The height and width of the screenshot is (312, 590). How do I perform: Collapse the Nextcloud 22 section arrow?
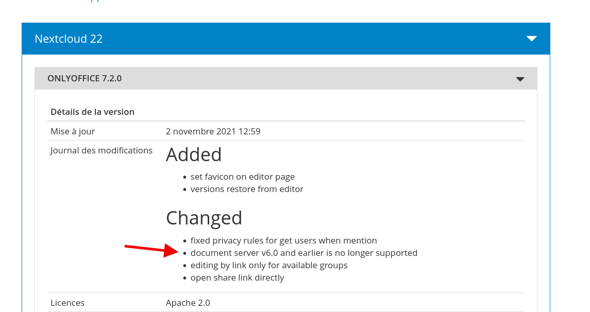pyautogui.click(x=531, y=38)
